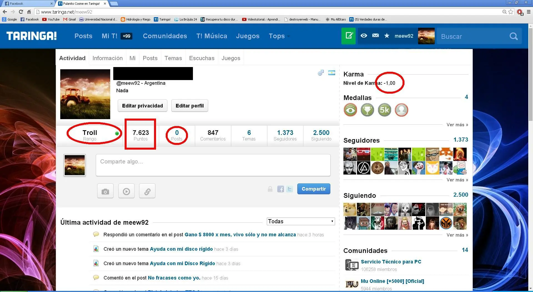The width and height of the screenshot is (533, 292).
Task: Click the favorites star icon
Action: click(387, 36)
